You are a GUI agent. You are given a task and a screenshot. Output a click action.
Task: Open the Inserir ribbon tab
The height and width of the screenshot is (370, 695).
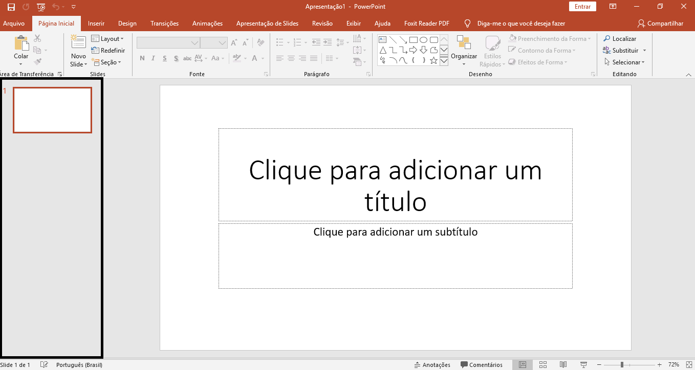coord(96,24)
